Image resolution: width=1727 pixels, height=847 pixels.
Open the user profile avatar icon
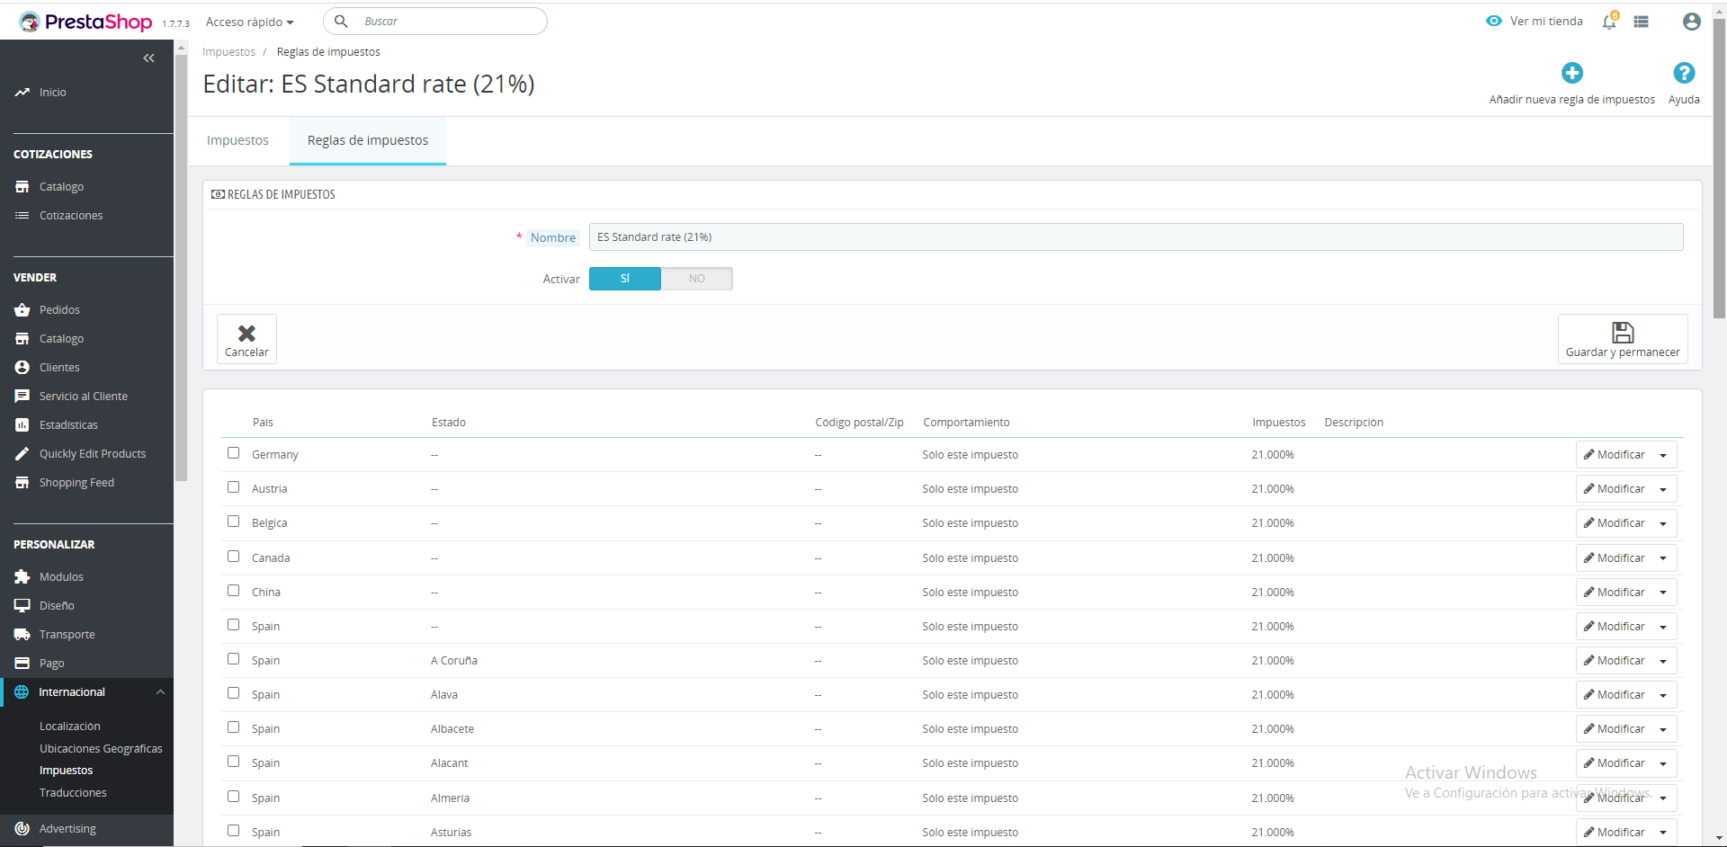pos(1691,22)
